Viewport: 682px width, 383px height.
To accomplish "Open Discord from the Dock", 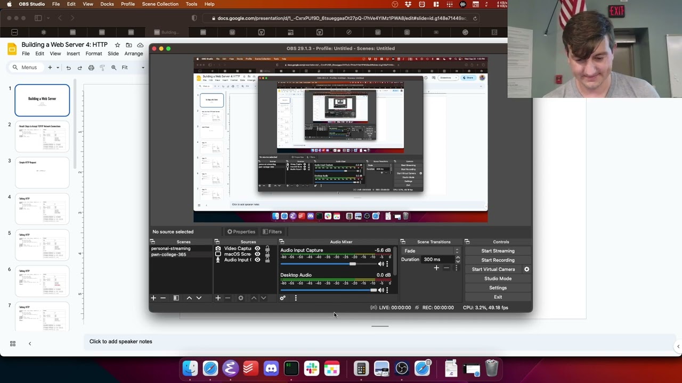I will coord(271,368).
